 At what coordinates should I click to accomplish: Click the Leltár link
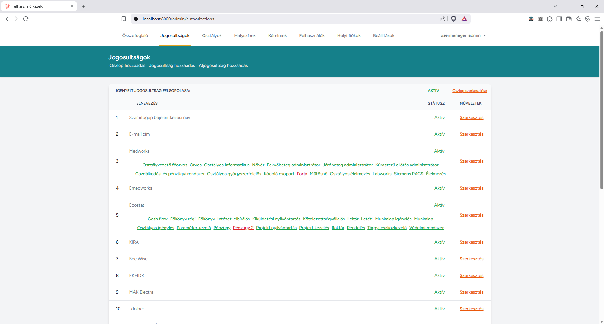[353, 219]
